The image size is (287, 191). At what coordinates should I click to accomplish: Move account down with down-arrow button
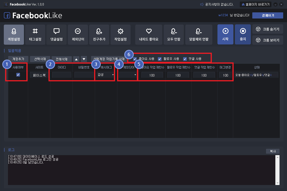pyautogui.click(x=84, y=59)
